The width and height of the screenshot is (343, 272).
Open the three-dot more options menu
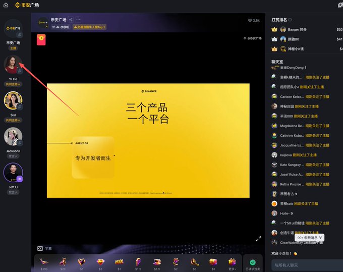[78, 20]
